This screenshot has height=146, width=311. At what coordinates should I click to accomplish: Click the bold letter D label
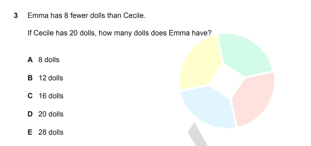[30, 114]
